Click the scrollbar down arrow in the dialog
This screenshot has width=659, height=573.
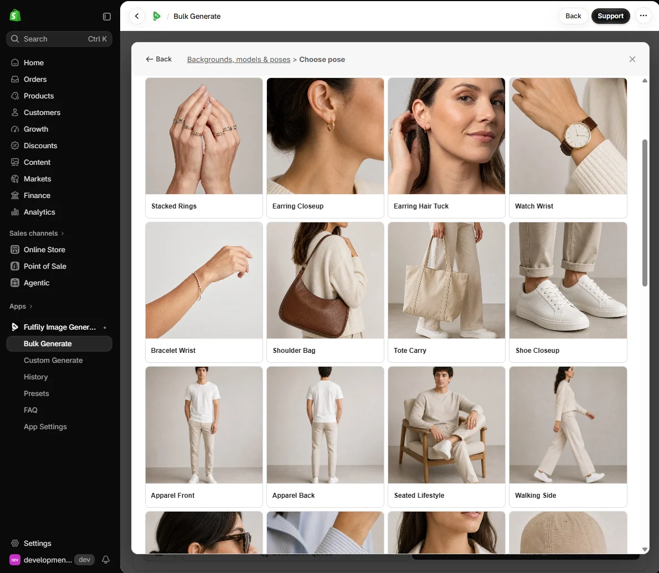click(x=644, y=549)
